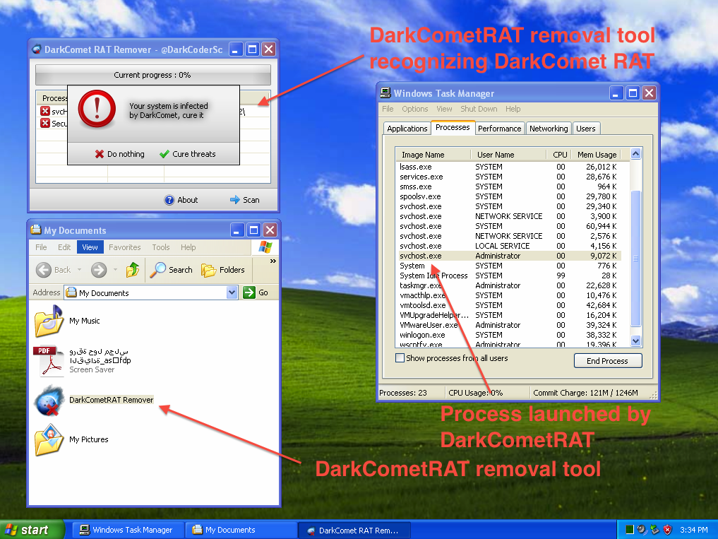Click the Scan button arrow icon
Viewport: 718px width, 539px height.
[x=235, y=200]
